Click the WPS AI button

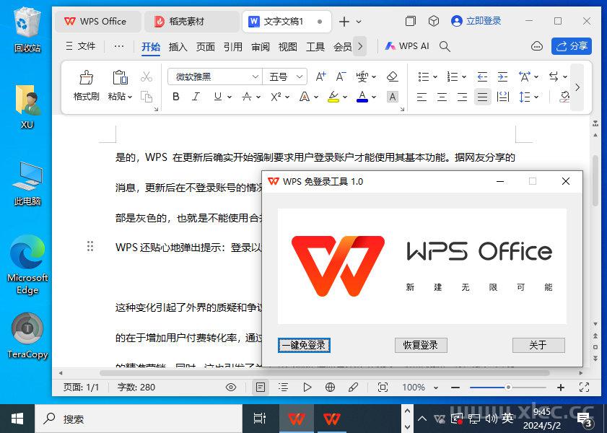tap(407, 46)
